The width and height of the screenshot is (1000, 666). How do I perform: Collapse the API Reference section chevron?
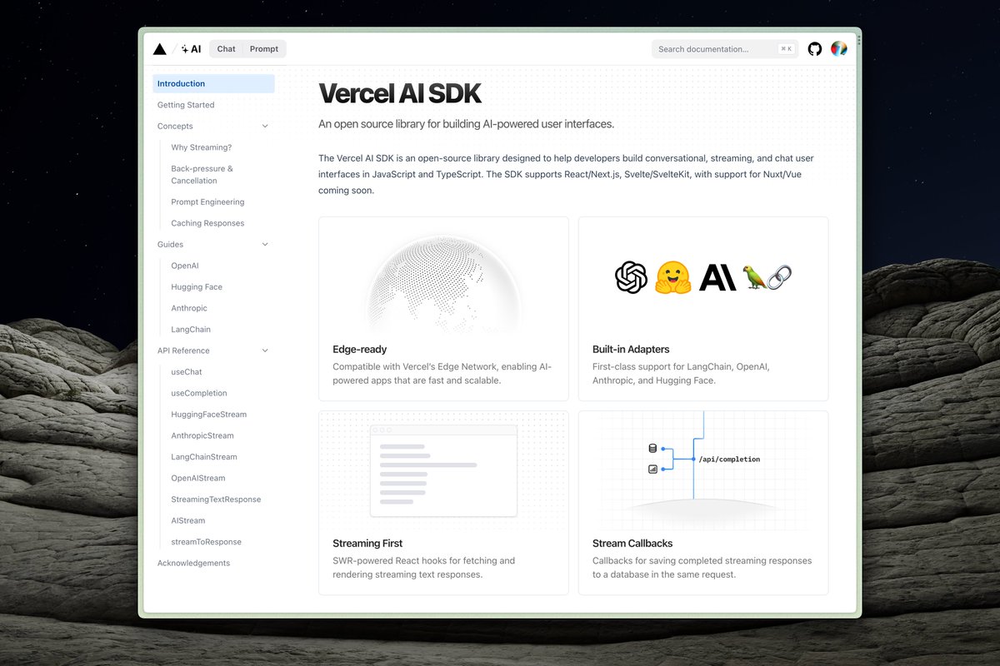pyautogui.click(x=265, y=351)
